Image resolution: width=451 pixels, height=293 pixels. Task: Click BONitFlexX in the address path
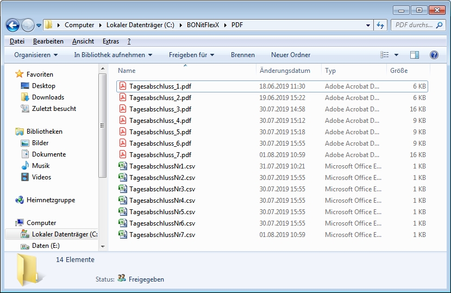203,25
